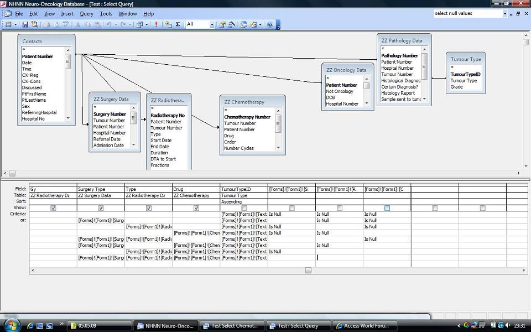This screenshot has width=531, height=332.
Task: Click the View datasheet toolbar icon
Action: [8, 24]
